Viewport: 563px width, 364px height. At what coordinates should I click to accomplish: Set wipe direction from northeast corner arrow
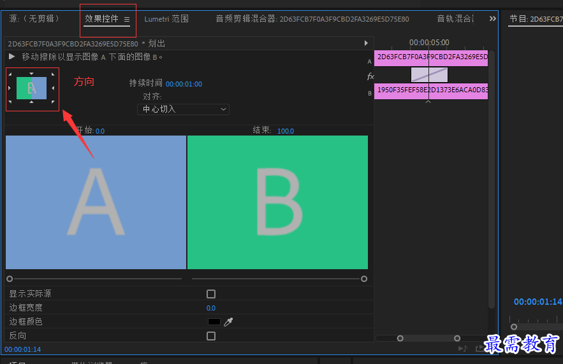pyautogui.click(x=53, y=74)
